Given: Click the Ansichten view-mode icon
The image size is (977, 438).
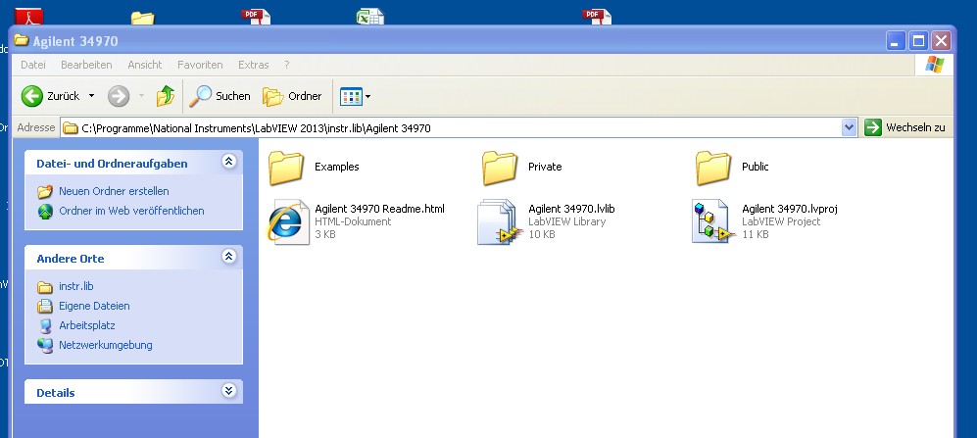Looking at the screenshot, I should (x=351, y=97).
